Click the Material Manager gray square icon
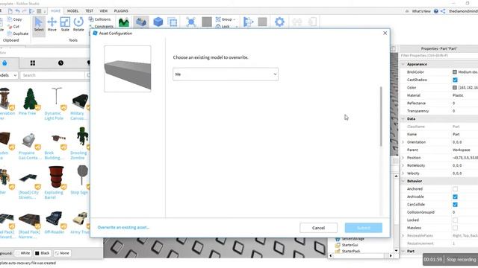Viewport: 478px width, 268px height. [207, 22]
